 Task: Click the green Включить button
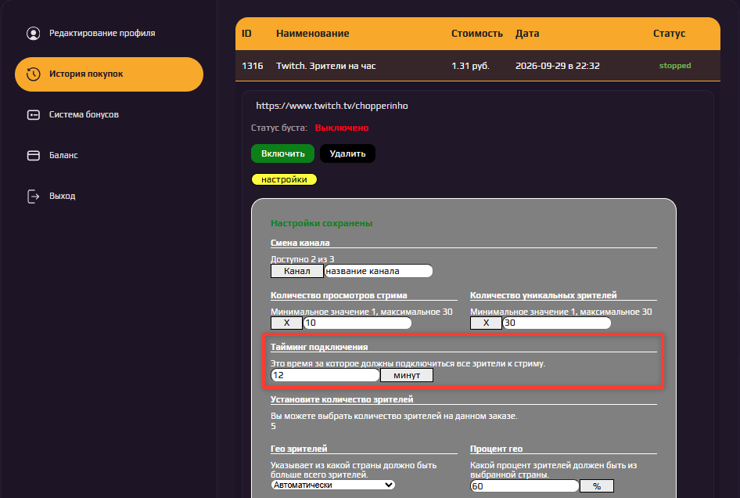coord(282,153)
